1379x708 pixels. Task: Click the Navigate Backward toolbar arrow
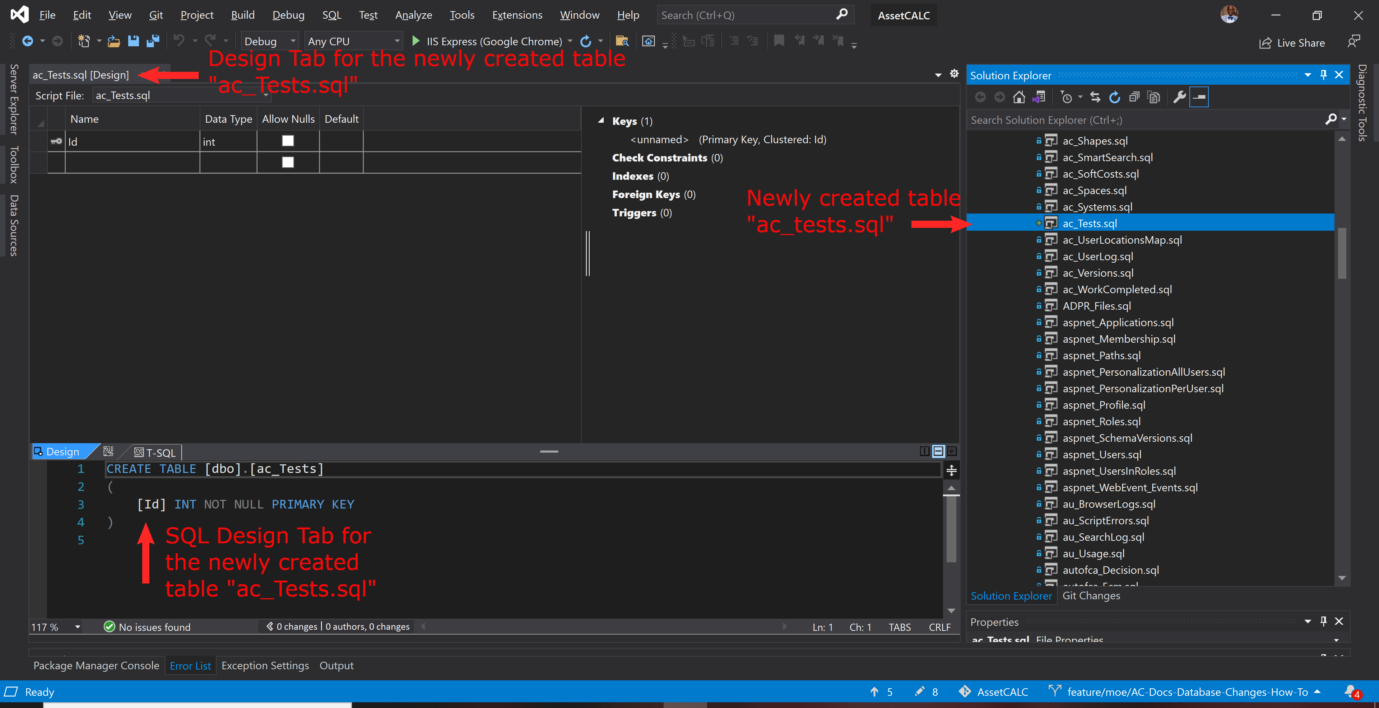point(27,41)
